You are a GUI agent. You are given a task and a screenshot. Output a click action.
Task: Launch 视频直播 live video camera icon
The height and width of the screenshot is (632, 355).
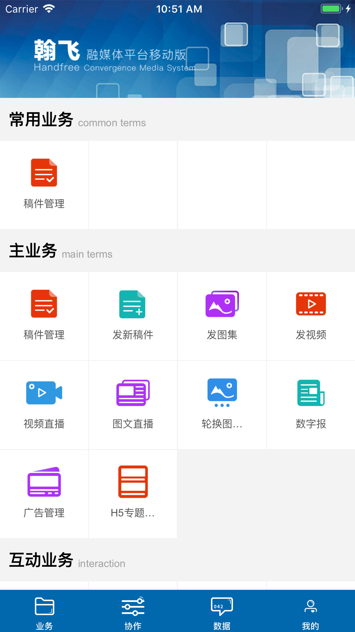coord(44,393)
